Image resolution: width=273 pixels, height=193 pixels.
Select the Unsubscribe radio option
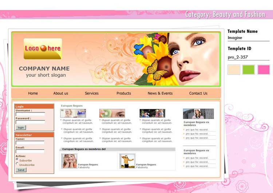pos(17,164)
